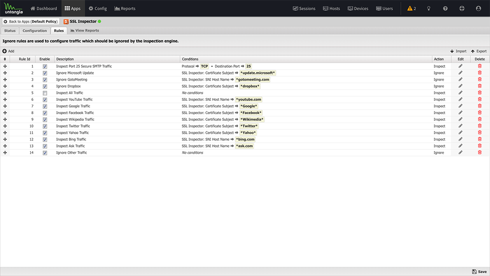Image resolution: width=490 pixels, height=276 pixels.
Task: Click the move handle for rule 1
Action: [x=5, y=66]
